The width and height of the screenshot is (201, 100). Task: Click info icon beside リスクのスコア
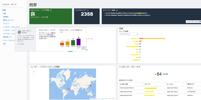point(88,10)
